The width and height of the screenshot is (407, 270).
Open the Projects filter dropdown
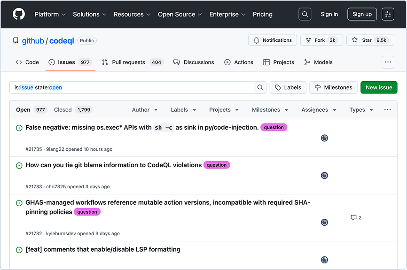224,110
